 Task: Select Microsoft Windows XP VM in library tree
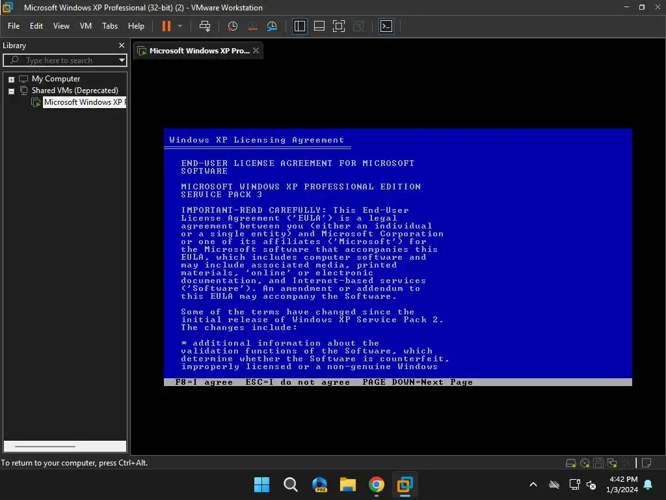pyautogui.click(x=84, y=102)
